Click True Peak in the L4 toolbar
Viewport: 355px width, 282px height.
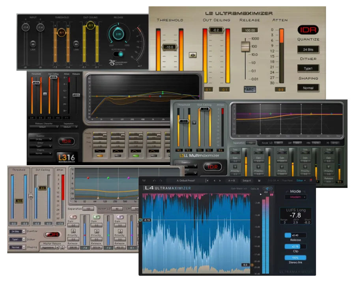click(288, 181)
